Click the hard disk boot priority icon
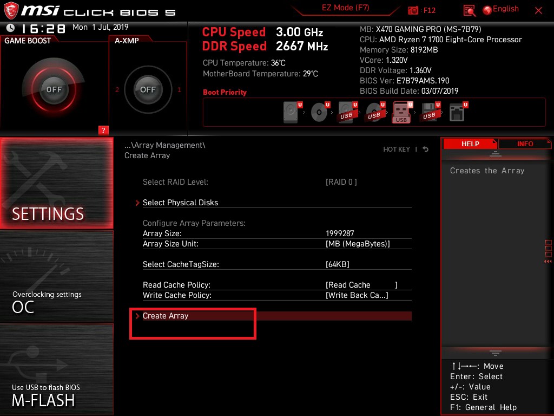Image resolution: width=554 pixels, height=416 pixels. [291, 113]
